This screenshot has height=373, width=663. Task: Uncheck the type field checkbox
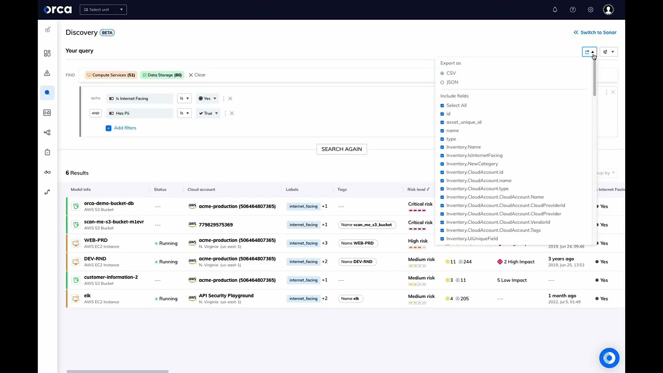pos(442,139)
